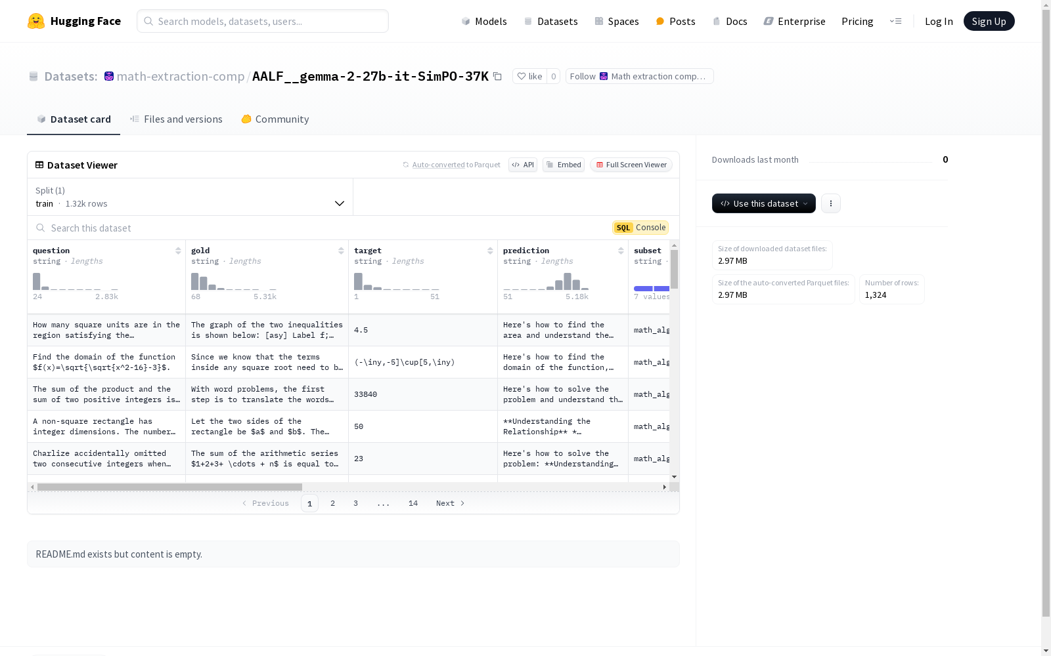This screenshot has width=1051, height=656.
Task: Sort the question column
Action: pyautogui.click(x=178, y=251)
